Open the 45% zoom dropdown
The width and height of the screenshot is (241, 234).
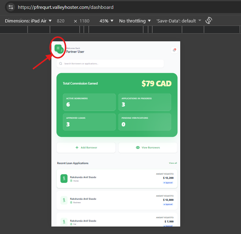coord(107,21)
